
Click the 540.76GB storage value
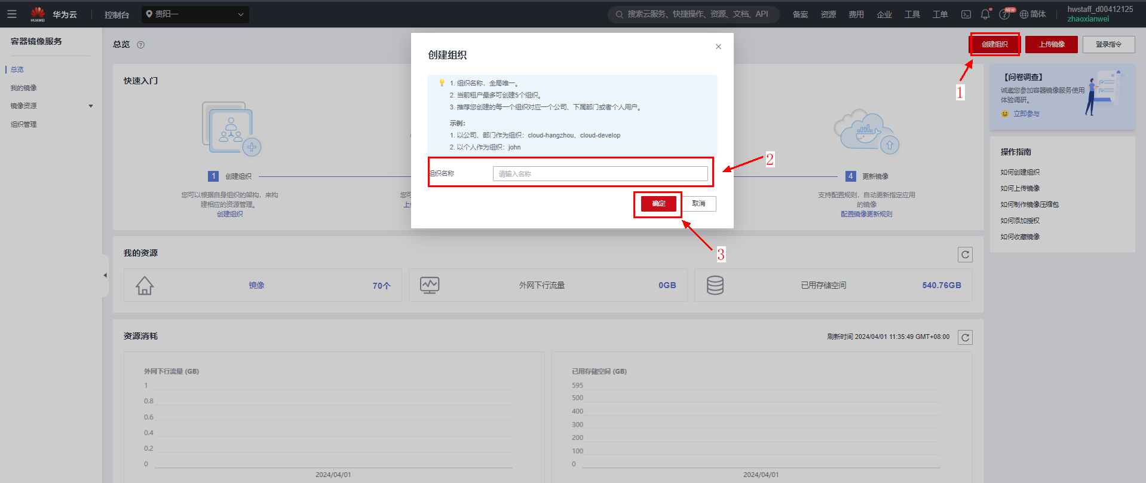click(942, 286)
